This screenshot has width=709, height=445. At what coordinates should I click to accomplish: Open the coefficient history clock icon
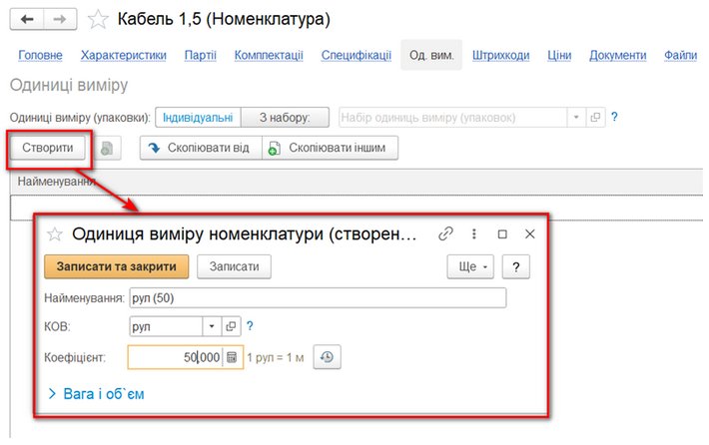tap(327, 357)
